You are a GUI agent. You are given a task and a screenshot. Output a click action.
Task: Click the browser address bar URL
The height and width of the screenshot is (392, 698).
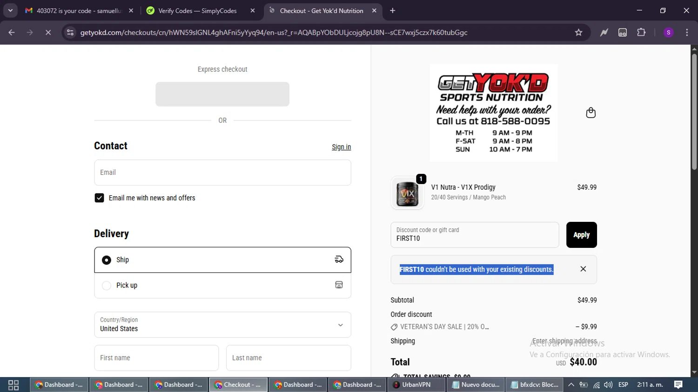click(x=274, y=33)
